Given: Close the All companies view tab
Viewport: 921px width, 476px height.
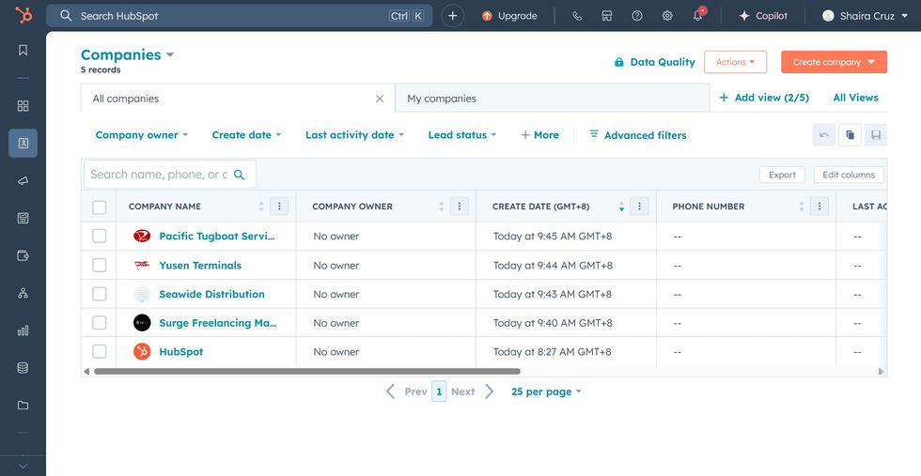Looking at the screenshot, I should [x=380, y=99].
